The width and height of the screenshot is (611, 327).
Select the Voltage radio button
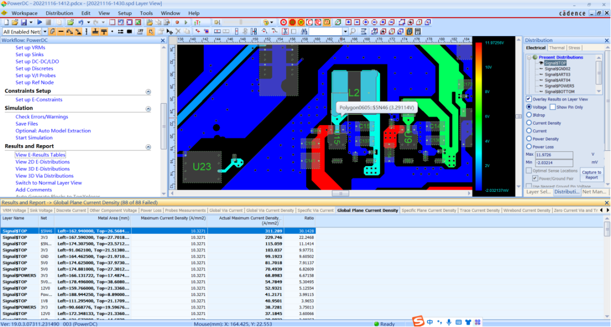click(x=529, y=107)
